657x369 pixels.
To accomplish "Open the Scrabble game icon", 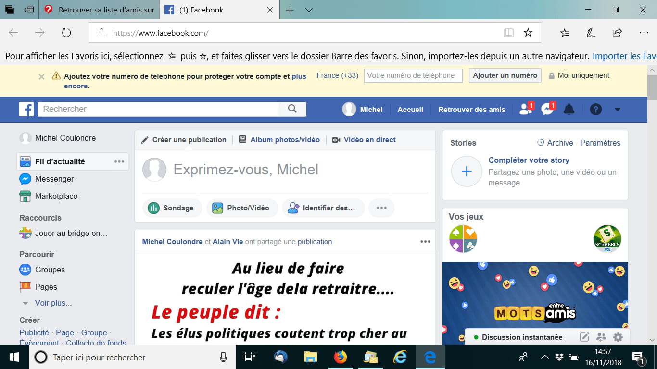I will click(x=607, y=239).
